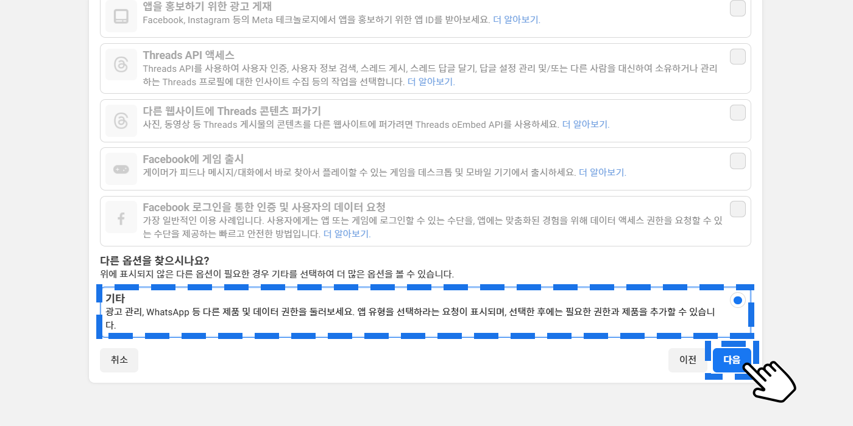Select the 기타 radio button
The height and width of the screenshot is (426, 853).
pos(738,300)
